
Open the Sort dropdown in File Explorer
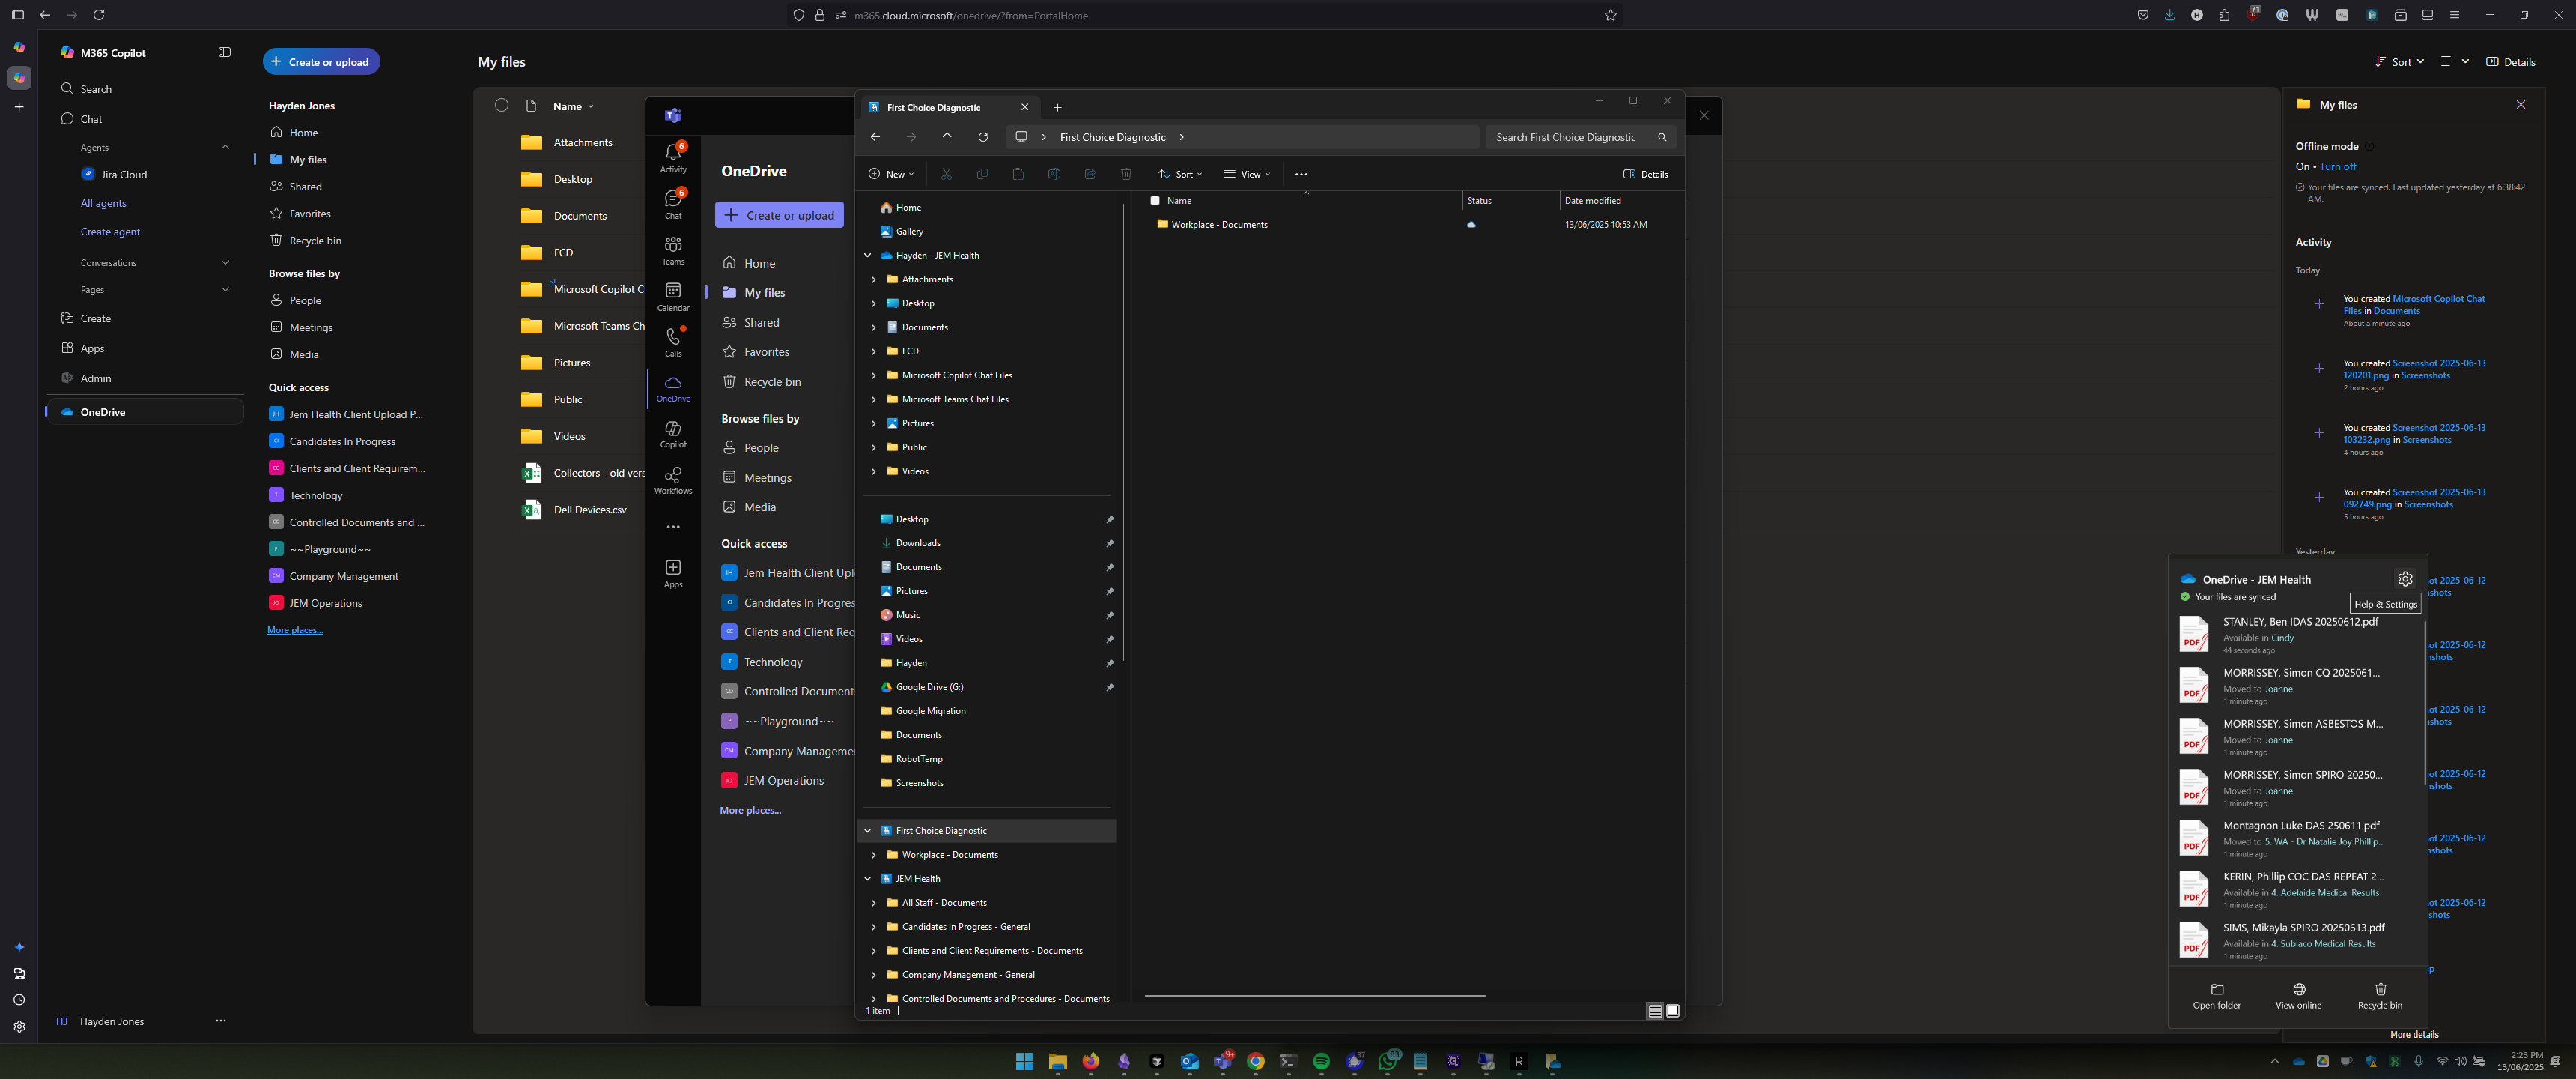[x=1180, y=174]
